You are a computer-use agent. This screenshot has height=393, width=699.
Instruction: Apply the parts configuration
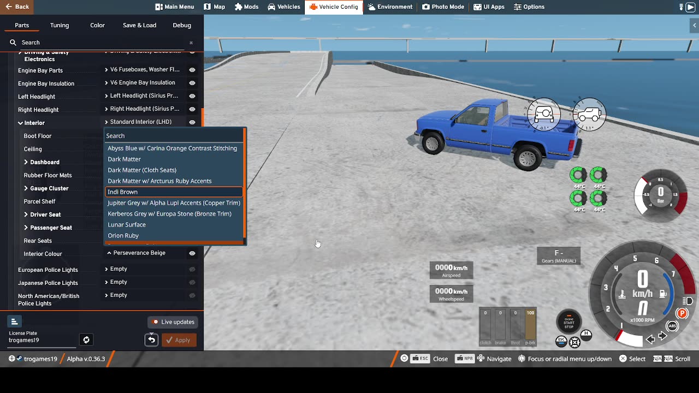point(178,340)
